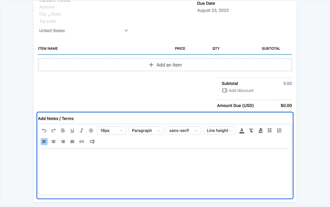Viewport: 330px width, 207px height.
Task: Insert a bulleted list
Action: (270, 130)
